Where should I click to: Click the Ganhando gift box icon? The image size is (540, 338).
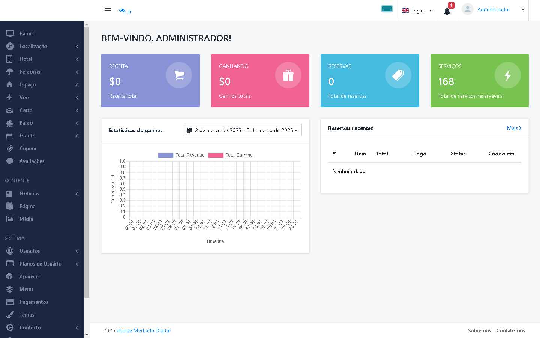288,75
